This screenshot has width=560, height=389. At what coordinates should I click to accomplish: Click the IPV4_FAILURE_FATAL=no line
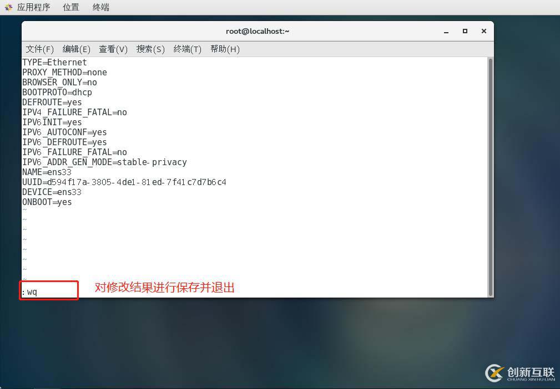(74, 112)
